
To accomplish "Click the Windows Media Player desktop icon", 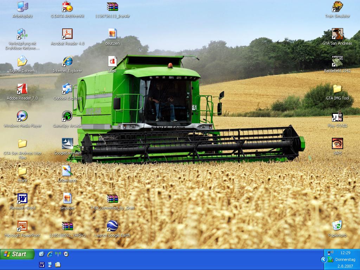I will (22, 116).
